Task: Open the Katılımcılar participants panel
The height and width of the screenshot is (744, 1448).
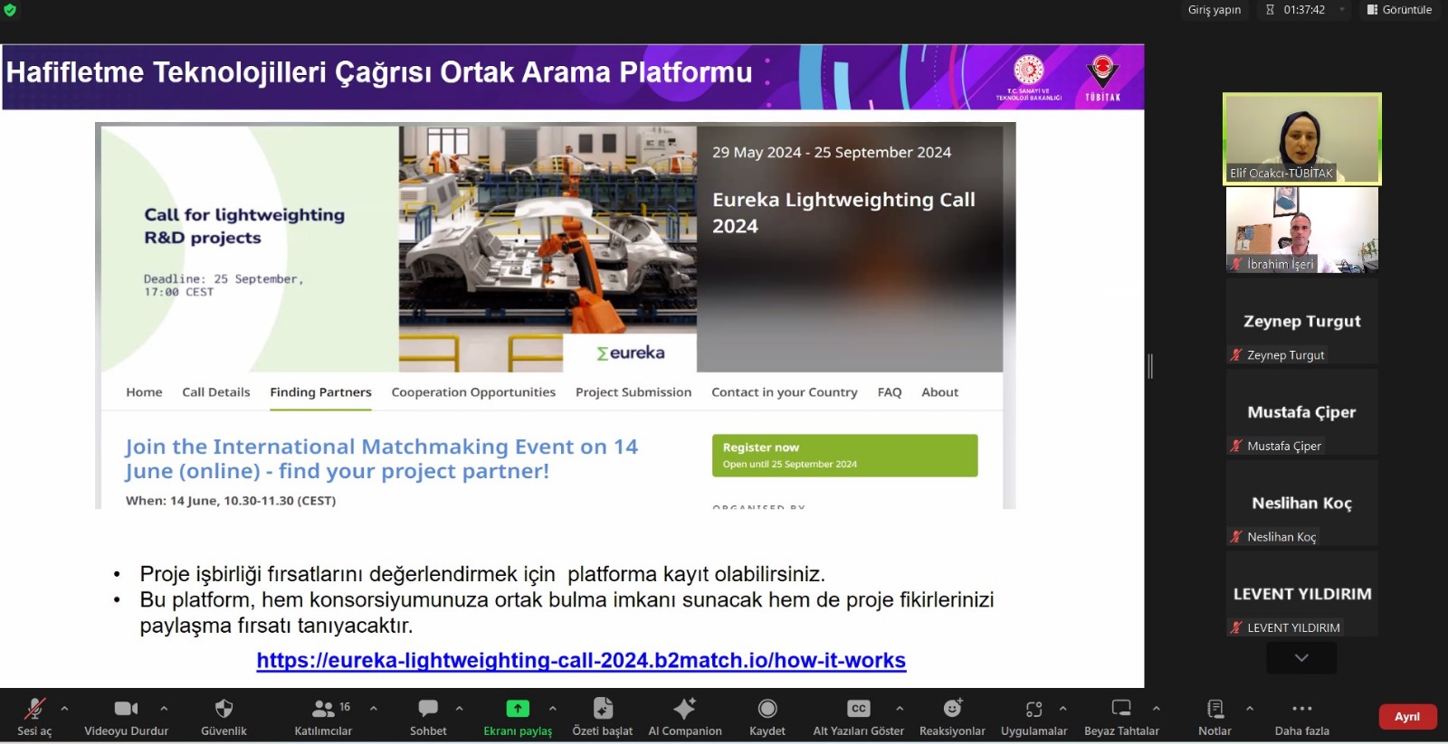Action: [x=323, y=717]
